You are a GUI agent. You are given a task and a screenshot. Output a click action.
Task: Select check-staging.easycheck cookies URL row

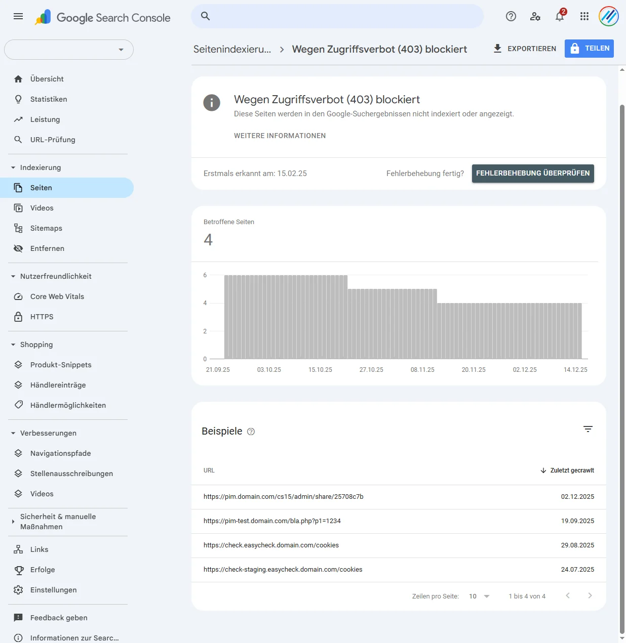pyautogui.click(x=399, y=570)
